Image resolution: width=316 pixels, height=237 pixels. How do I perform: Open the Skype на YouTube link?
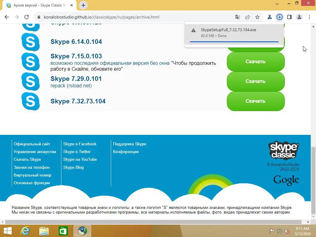tap(80, 160)
